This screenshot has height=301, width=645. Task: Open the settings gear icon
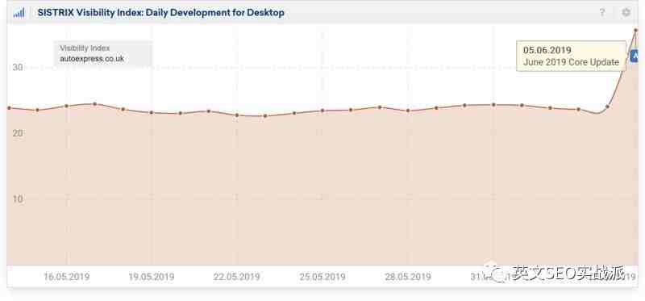pyautogui.click(x=626, y=13)
